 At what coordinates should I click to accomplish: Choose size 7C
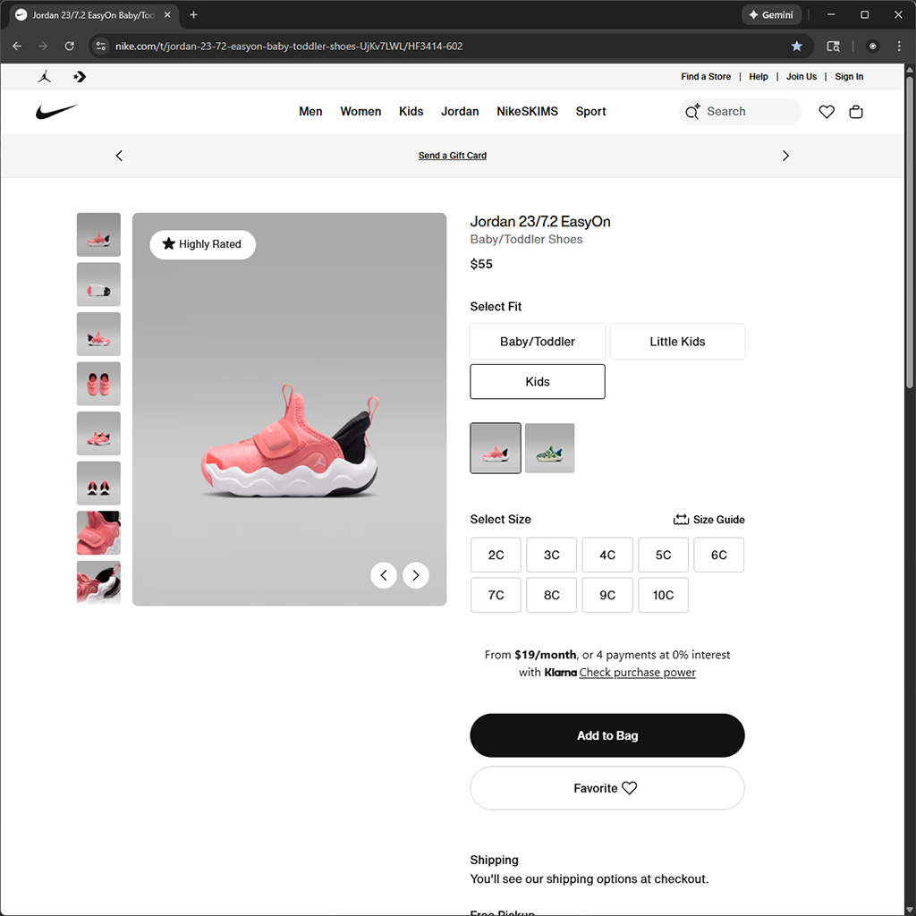496,595
